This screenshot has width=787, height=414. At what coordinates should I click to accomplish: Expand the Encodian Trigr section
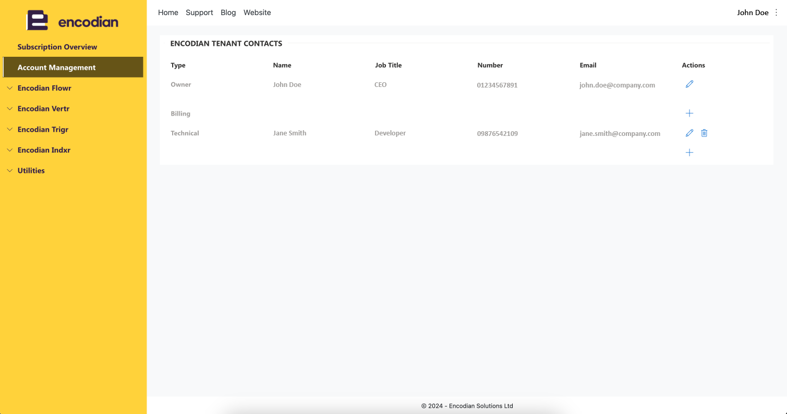[43, 129]
